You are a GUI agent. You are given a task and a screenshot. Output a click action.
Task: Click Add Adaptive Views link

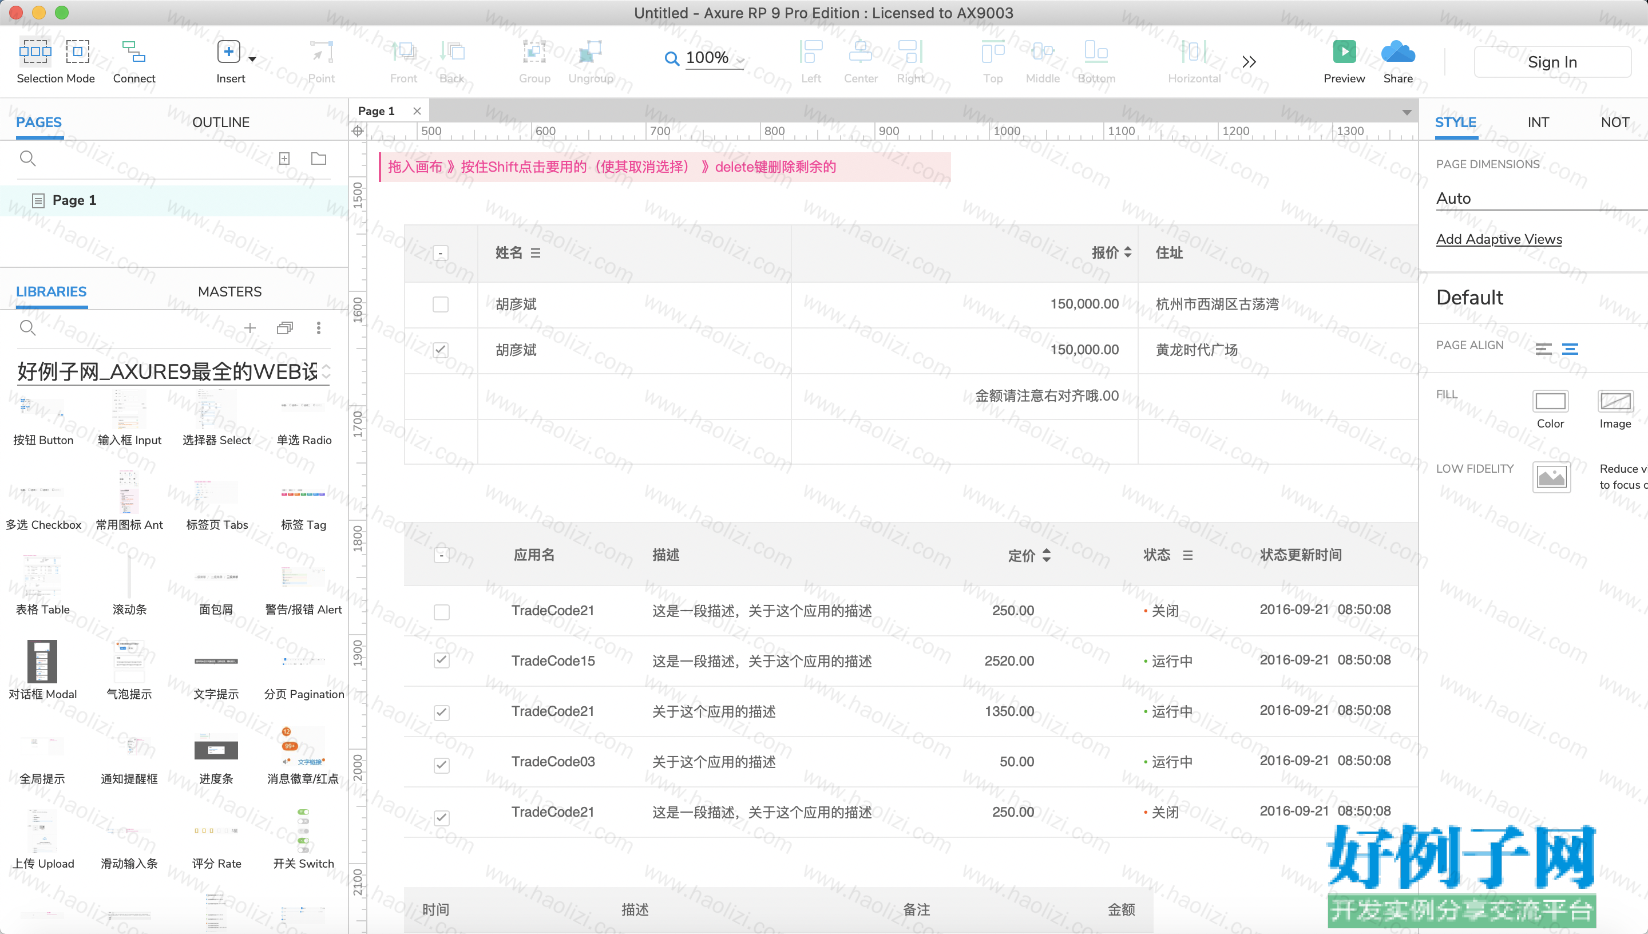[1499, 239]
